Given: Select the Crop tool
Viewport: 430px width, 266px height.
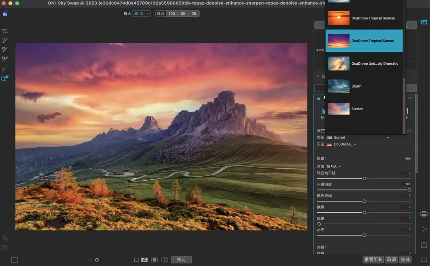Looking at the screenshot, I should point(5,31).
